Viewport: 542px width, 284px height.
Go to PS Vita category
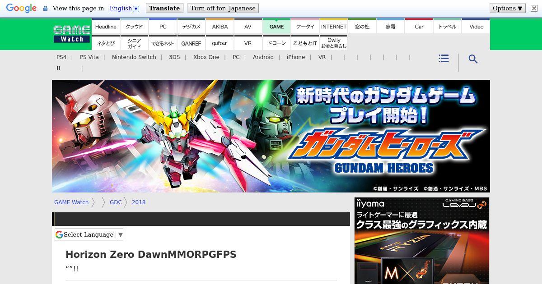[x=89, y=57]
